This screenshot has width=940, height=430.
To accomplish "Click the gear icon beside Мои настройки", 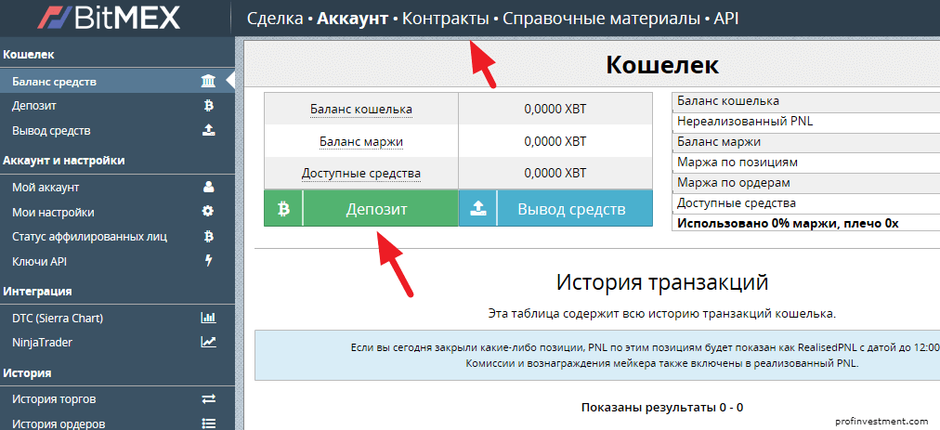I will tap(208, 212).
